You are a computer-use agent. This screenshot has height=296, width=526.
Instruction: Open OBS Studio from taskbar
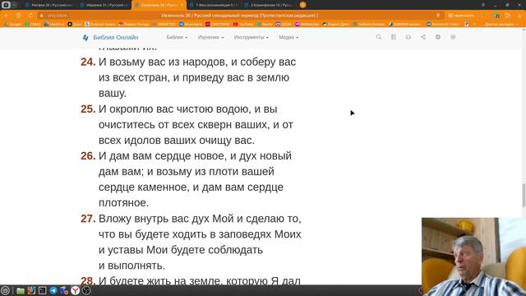[x=86, y=290]
